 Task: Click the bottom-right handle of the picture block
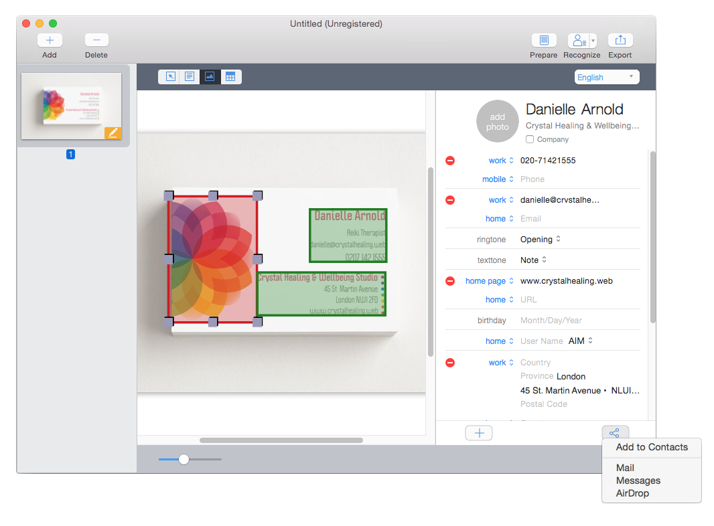(257, 322)
